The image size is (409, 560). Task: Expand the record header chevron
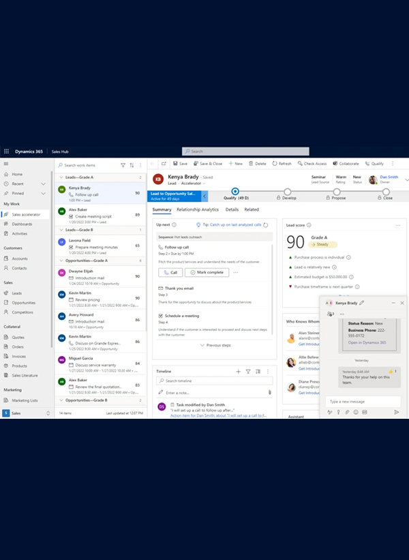[406, 180]
